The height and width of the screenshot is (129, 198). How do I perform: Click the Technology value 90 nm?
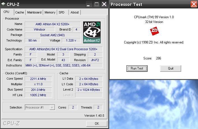(x=33, y=40)
